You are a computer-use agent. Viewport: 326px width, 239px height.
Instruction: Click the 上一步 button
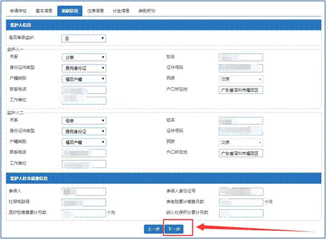(x=153, y=229)
